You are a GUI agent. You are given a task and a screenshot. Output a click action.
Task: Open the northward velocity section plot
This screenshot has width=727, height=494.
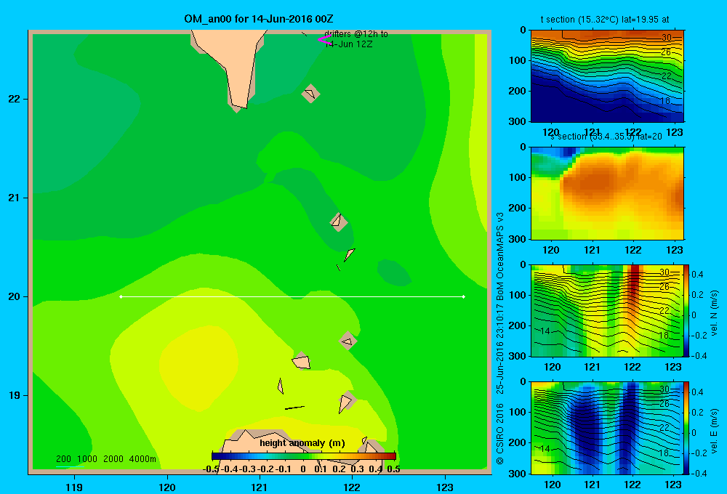pos(607,310)
